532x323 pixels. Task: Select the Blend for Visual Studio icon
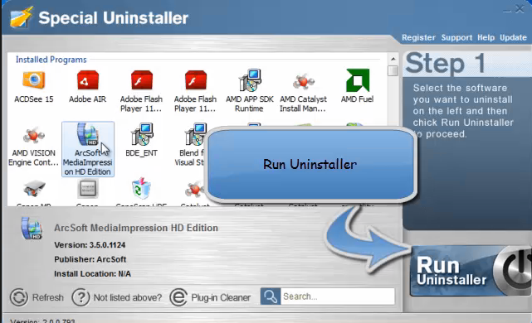tap(195, 134)
